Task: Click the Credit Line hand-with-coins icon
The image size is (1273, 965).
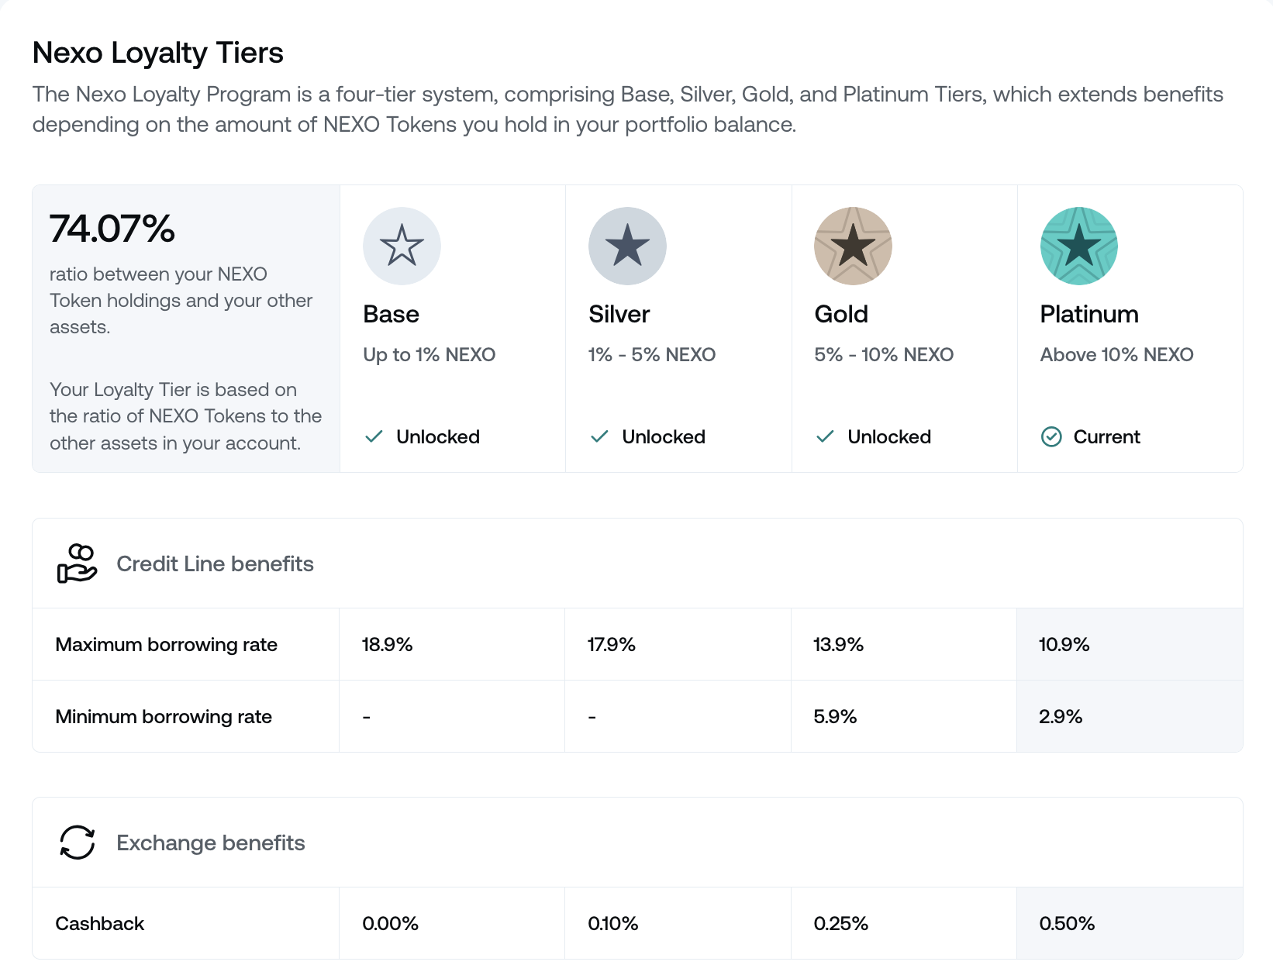Action: 77,563
